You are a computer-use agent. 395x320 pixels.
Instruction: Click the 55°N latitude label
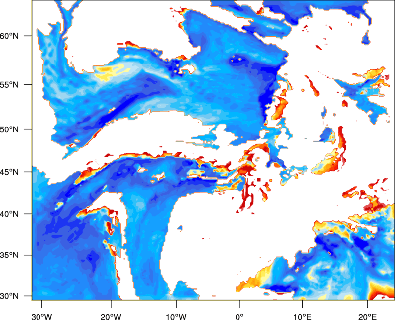click(x=9, y=84)
